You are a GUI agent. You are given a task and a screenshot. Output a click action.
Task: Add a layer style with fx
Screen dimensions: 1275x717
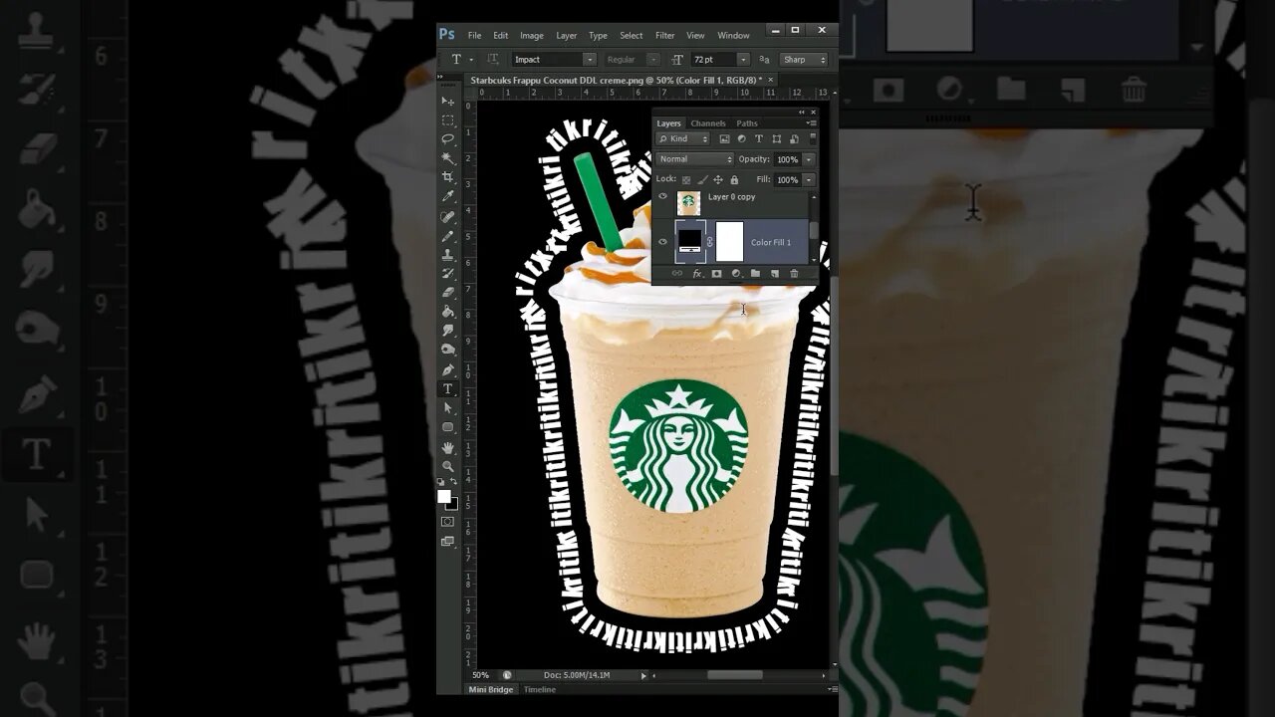click(697, 273)
